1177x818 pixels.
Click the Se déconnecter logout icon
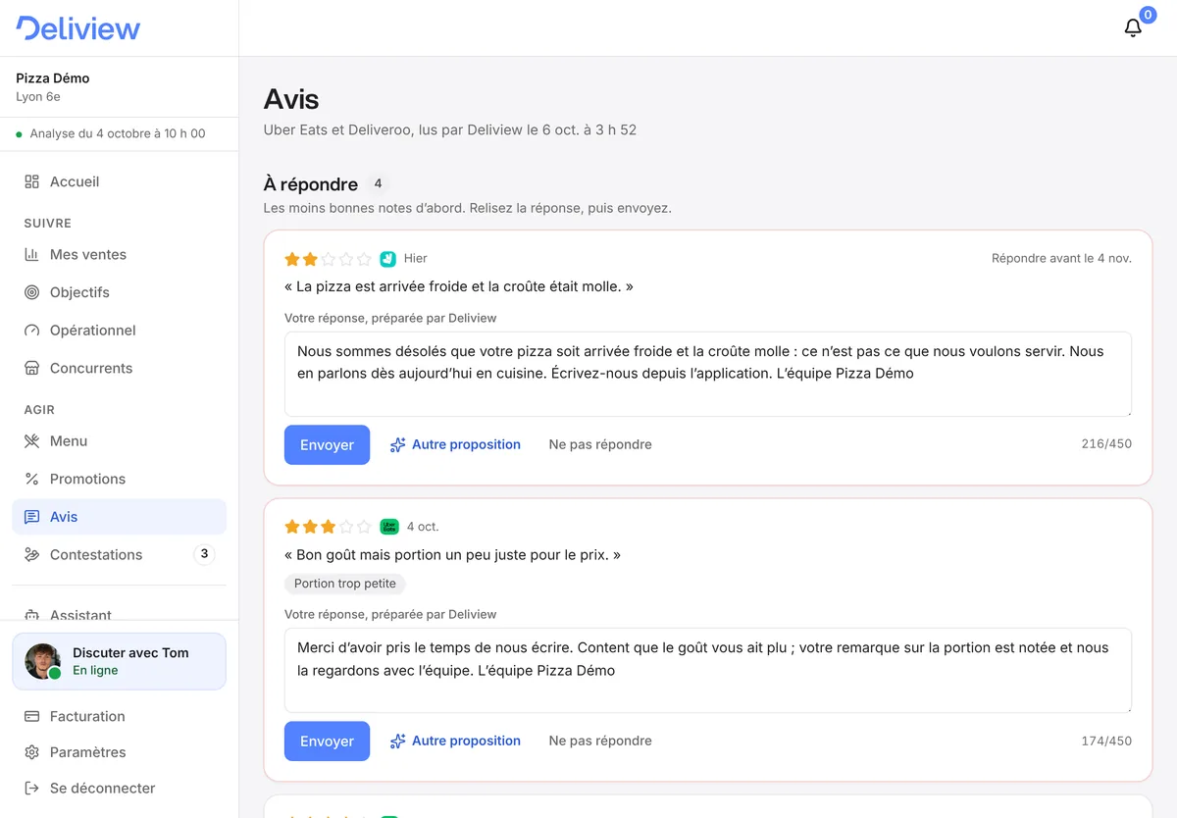point(32,789)
